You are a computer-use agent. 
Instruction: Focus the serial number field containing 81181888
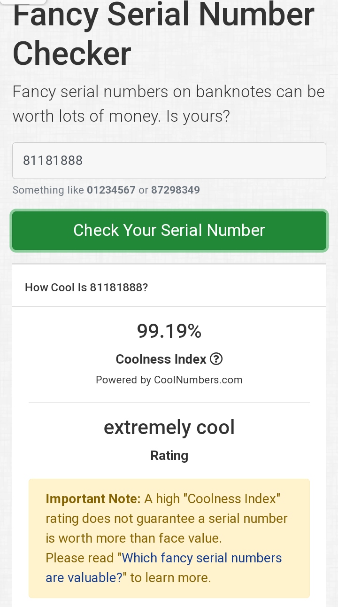[169, 161]
